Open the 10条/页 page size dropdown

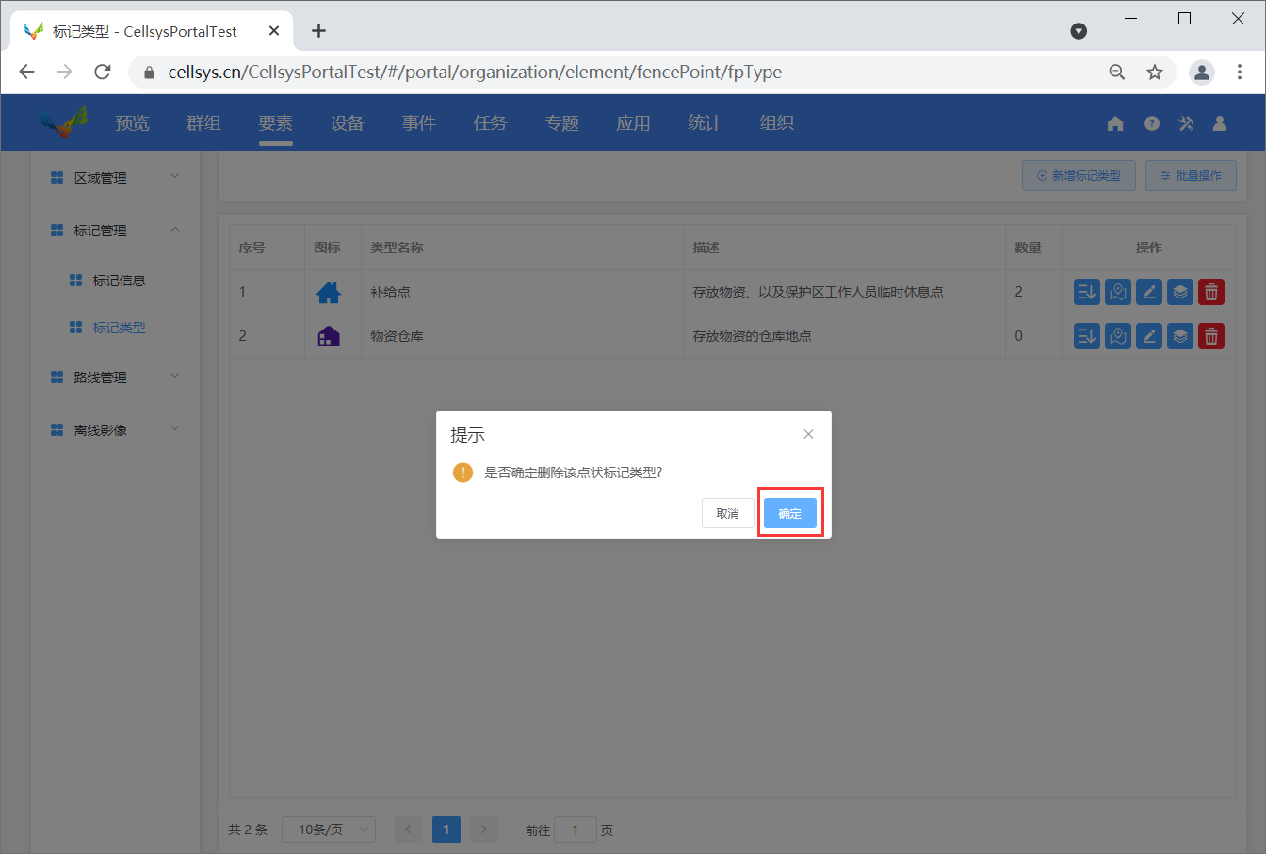point(329,830)
